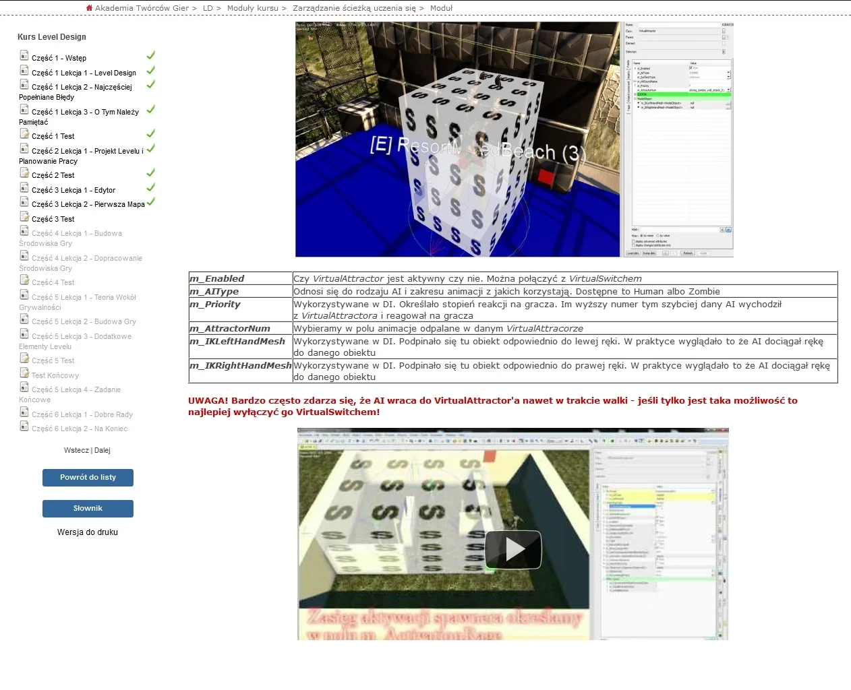Click the icon beside Część 3 Lekcja 1 - Edytor
This screenshot has height=690, width=851.
pyautogui.click(x=24, y=187)
